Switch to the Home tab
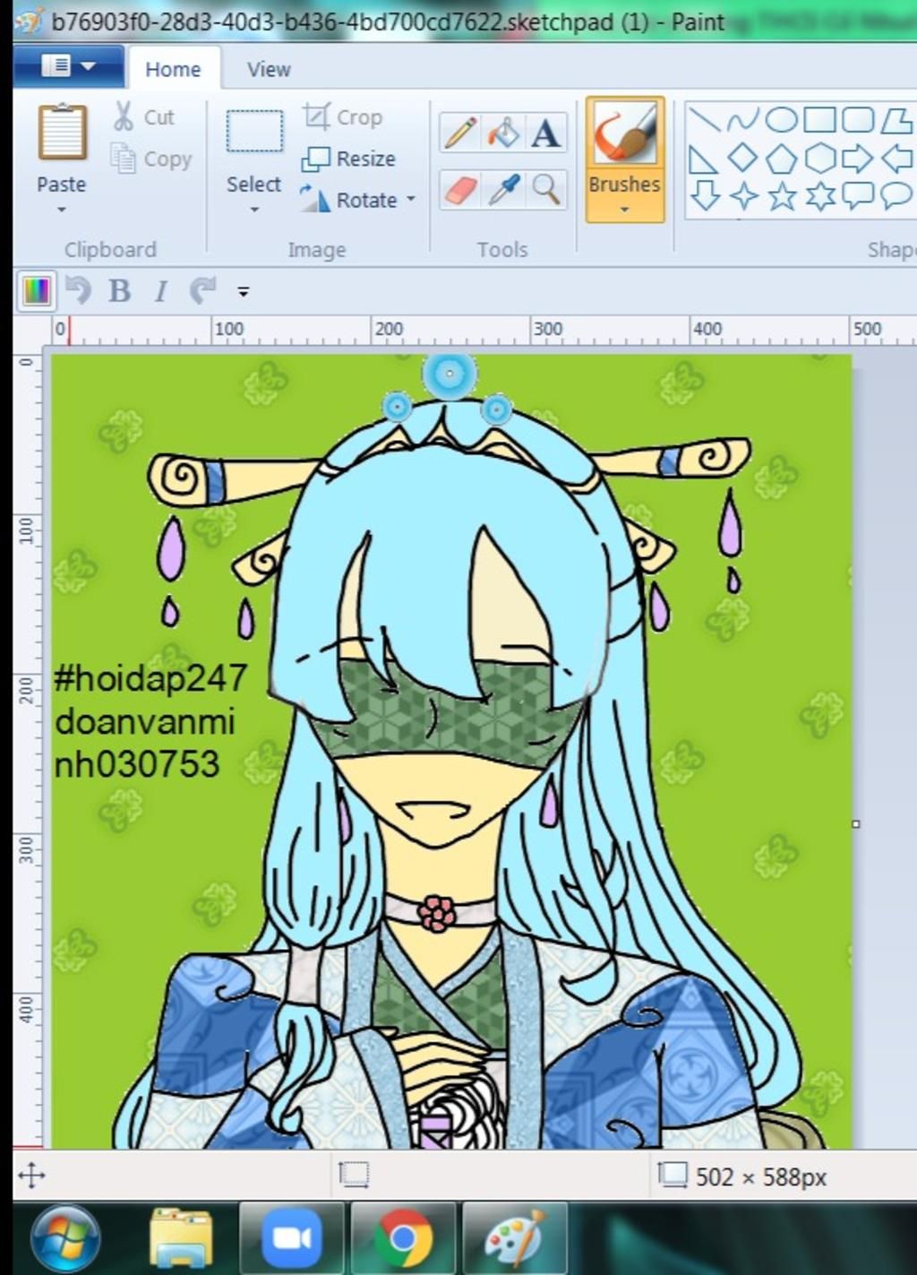917x1275 pixels. click(x=173, y=69)
